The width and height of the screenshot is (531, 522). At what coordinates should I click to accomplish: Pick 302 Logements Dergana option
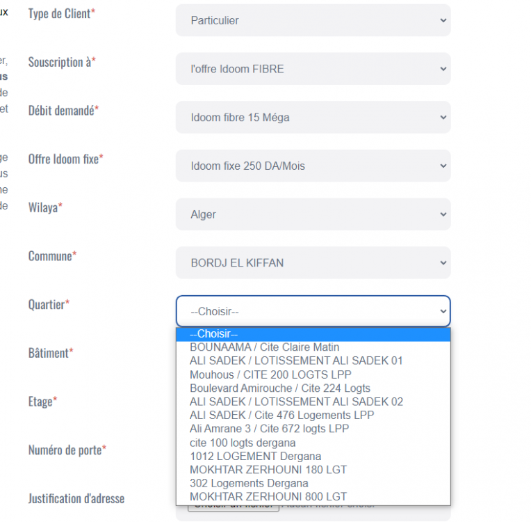pyautogui.click(x=313, y=483)
